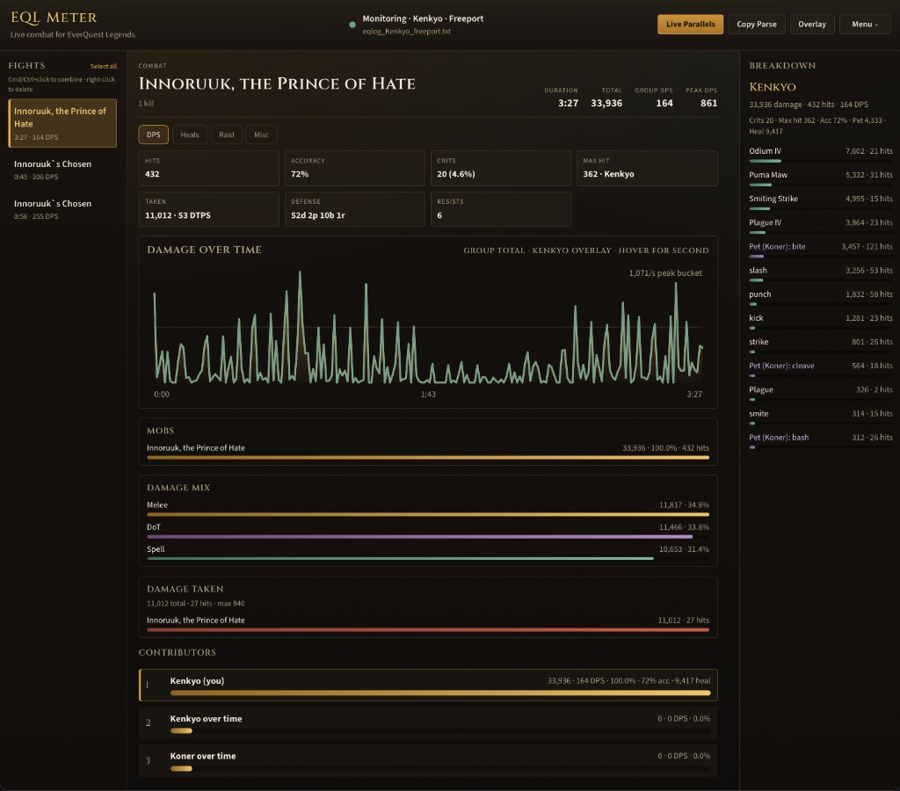
Task: Select Innoruuk`s Chosen 0:45 fight
Action: point(62,170)
